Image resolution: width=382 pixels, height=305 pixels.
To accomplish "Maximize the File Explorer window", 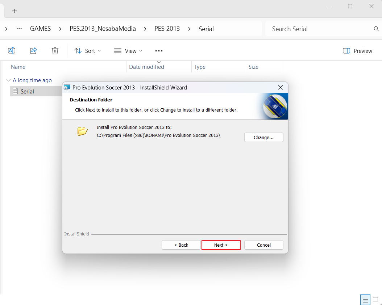I will [350, 6].
